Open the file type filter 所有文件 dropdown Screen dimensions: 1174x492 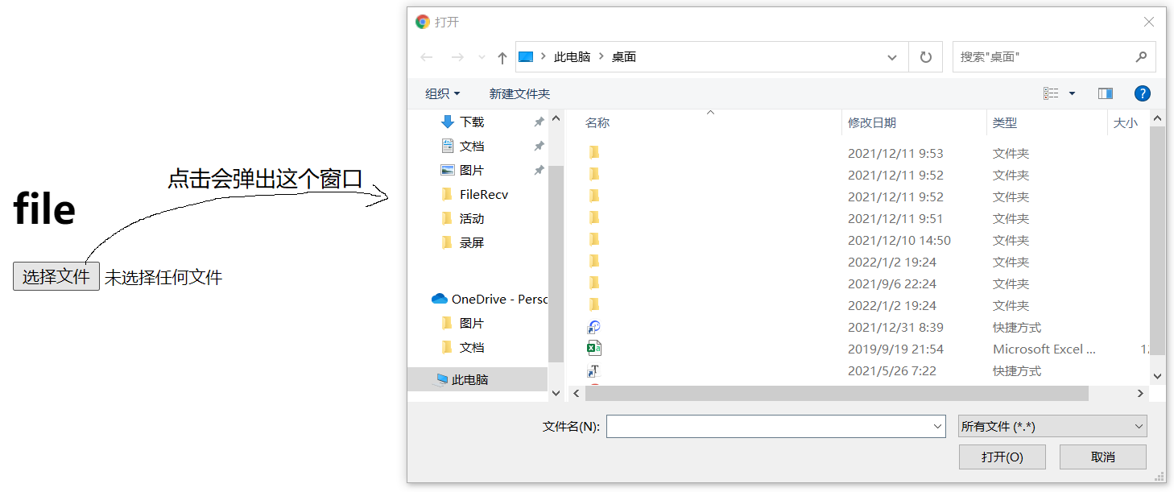point(1052,425)
